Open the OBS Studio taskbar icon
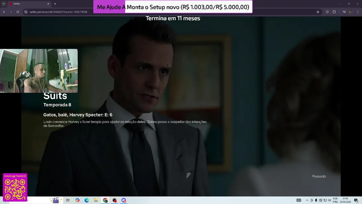 point(115,200)
